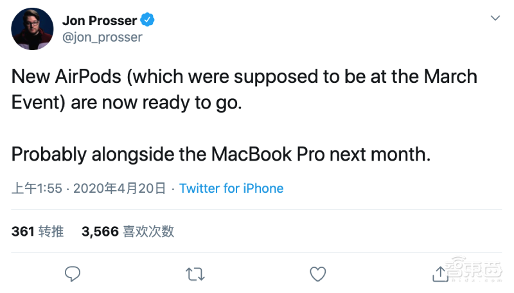Retweet this tweet using the arrows icon
Image resolution: width=514 pixels, height=293 pixels.
coord(195,274)
